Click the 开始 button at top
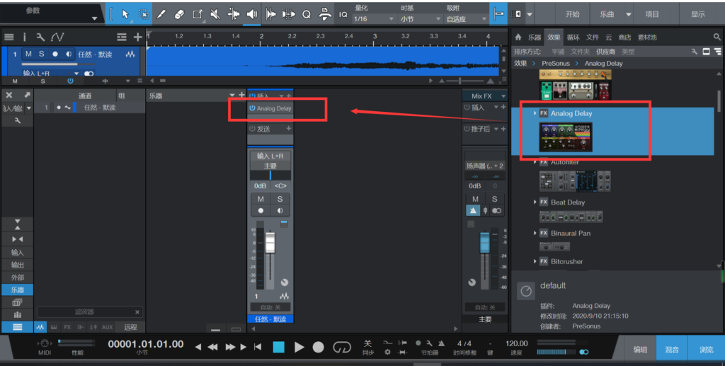725x366 pixels. (x=572, y=14)
